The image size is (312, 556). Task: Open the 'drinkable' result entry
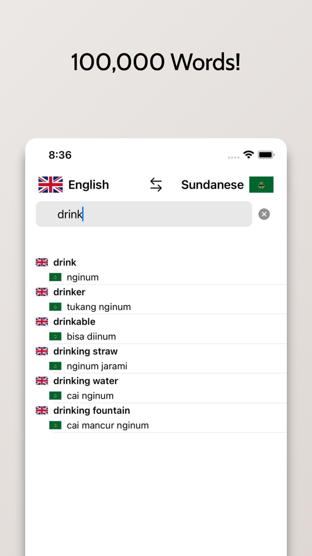coord(74,322)
